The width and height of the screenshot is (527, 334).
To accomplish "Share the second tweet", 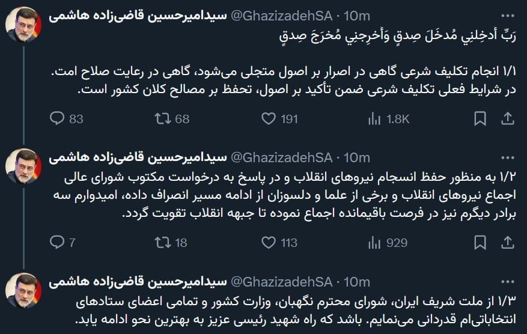I will 507,242.
